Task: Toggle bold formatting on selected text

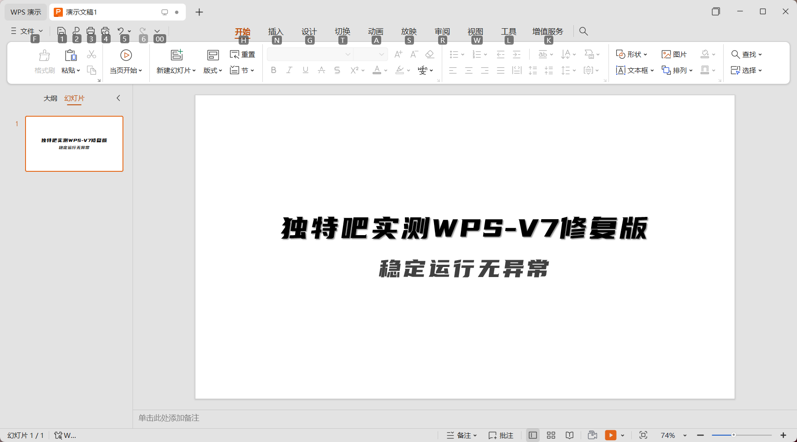Action: pyautogui.click(x=273, y=70)
